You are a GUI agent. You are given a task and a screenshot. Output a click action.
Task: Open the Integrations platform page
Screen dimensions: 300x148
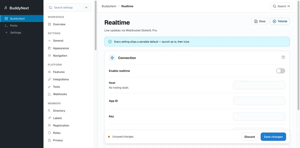69,79
